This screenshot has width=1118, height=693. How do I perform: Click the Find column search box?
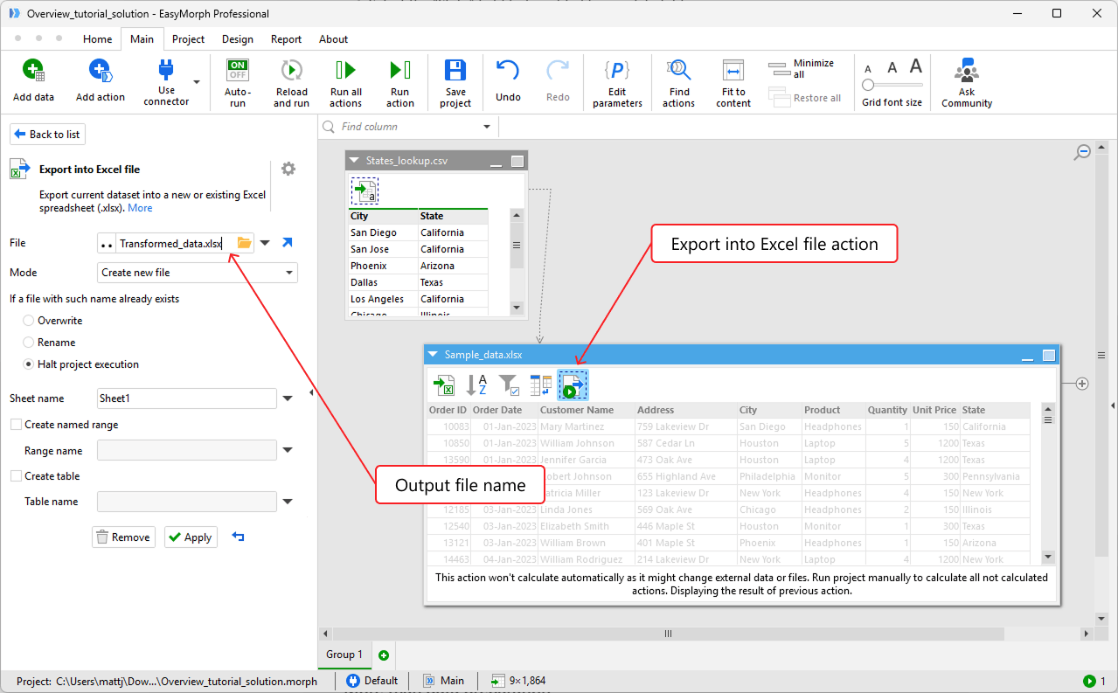(409, 127)
